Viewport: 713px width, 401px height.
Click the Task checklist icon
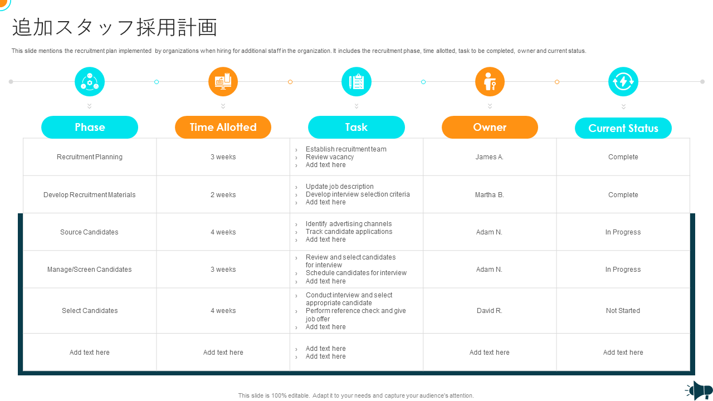356,82
